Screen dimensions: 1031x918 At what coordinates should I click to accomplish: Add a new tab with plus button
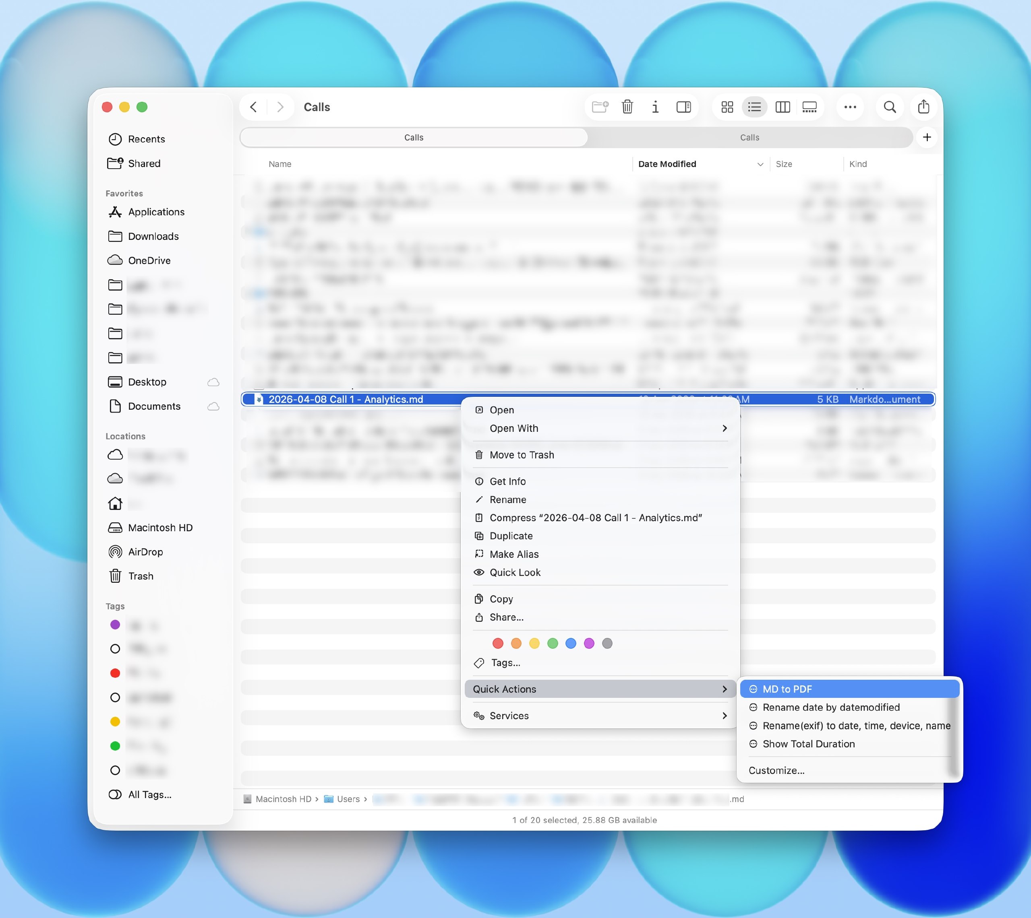click(927, 137)
